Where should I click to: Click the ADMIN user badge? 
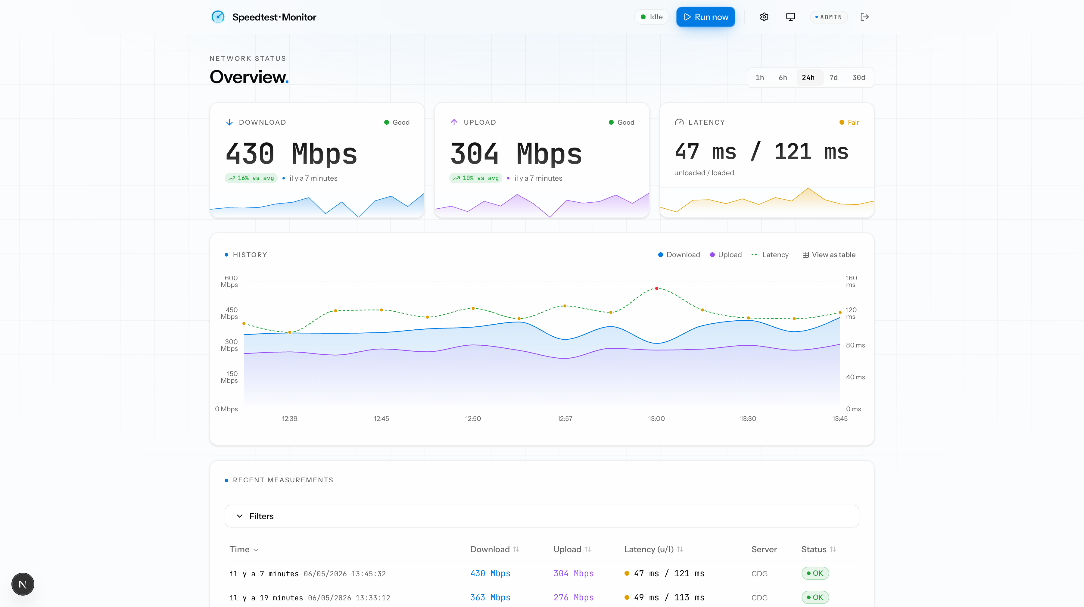tap(829, 17)
